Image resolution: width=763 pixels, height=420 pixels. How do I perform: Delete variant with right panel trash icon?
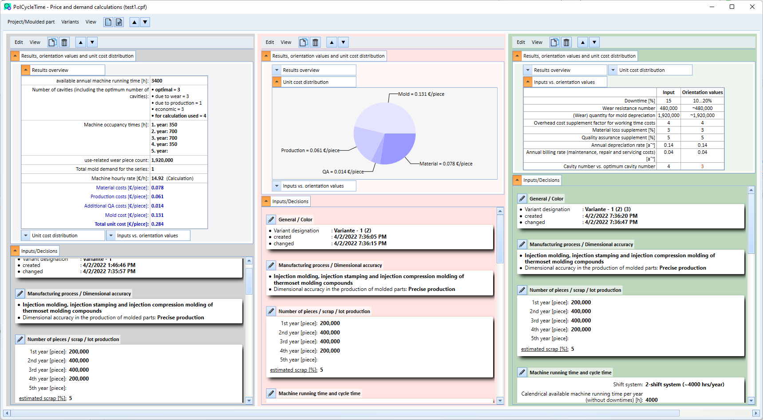click(x=566, y=43)
